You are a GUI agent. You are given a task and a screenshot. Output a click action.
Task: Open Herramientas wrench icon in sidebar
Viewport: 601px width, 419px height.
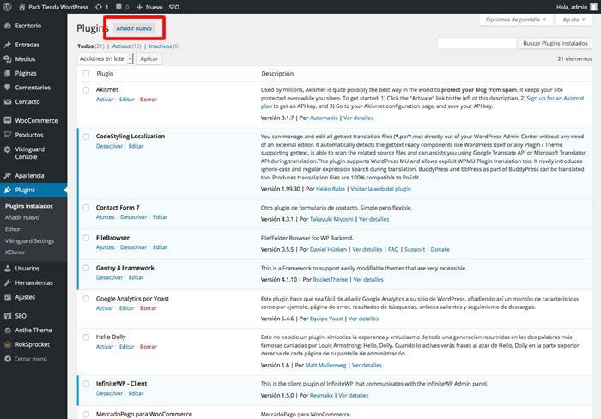click(x=7, y=282)
